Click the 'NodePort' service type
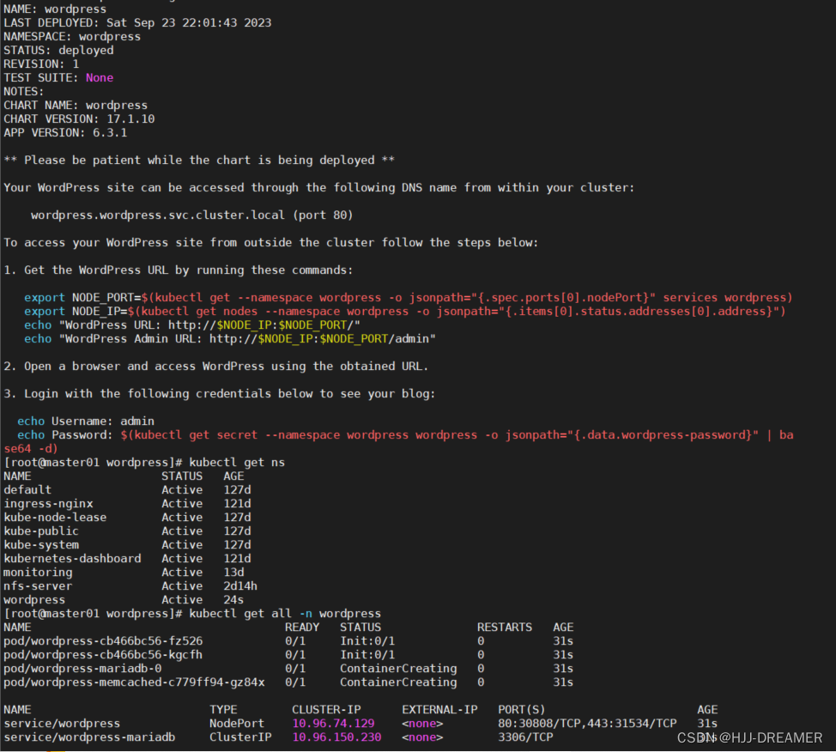 click(237, 724)
